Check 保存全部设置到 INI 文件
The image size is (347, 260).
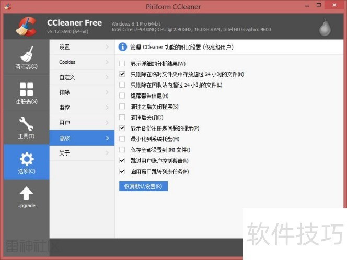(x=122, y=150)
